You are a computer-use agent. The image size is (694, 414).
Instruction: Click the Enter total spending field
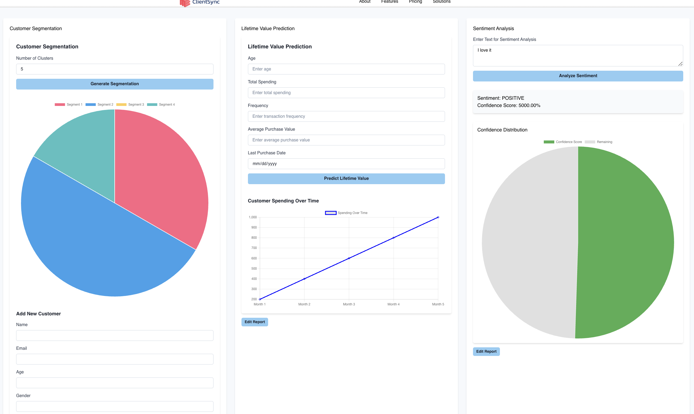346,93
